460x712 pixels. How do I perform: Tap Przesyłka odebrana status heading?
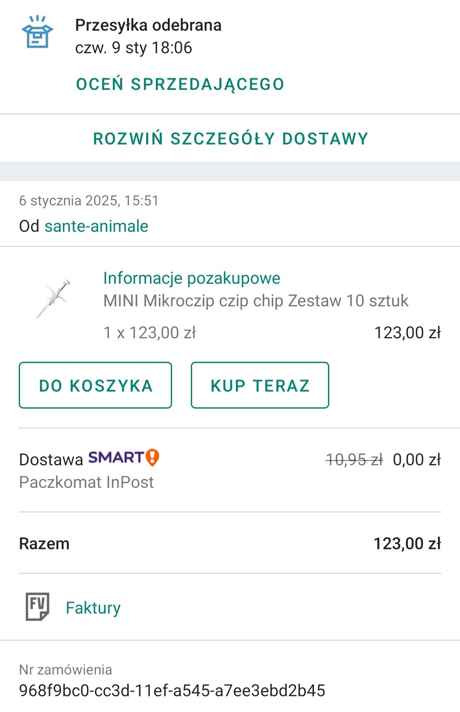point(148,25)
